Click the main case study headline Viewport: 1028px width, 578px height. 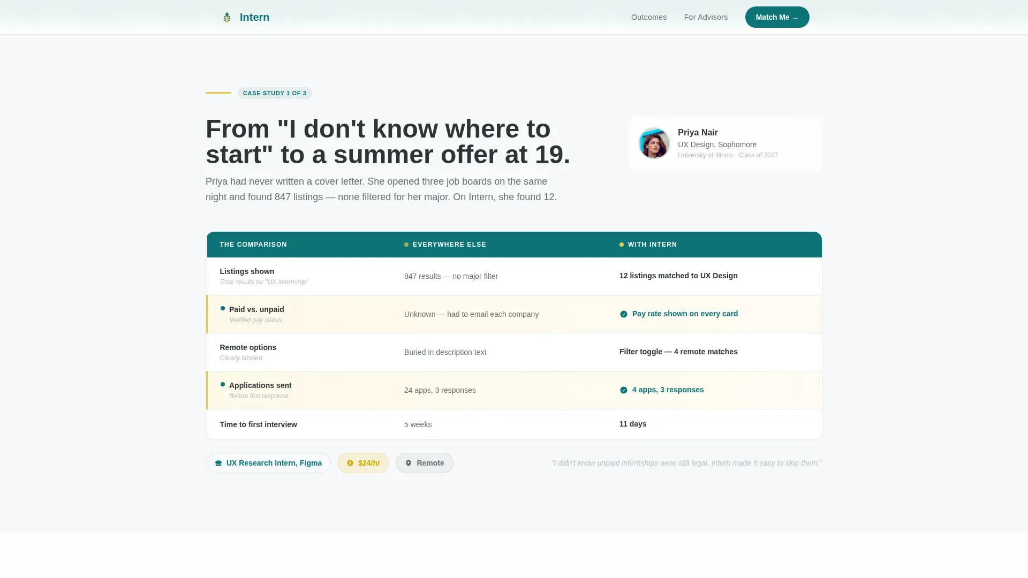pyautogui.click(x=388, y=142)
